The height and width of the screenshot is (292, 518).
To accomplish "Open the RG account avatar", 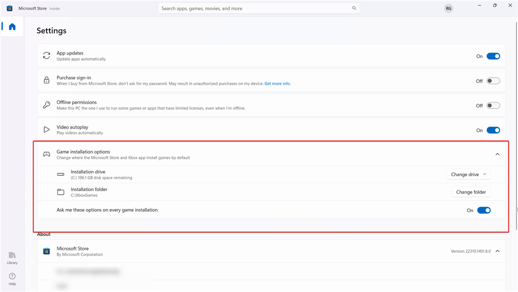I will (x=448, y=8).
